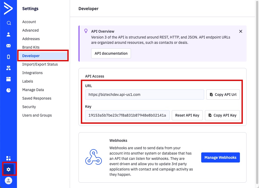Viewport: 259px width, 188px height.
Task: Select the API URL input field
Action: 144,95
